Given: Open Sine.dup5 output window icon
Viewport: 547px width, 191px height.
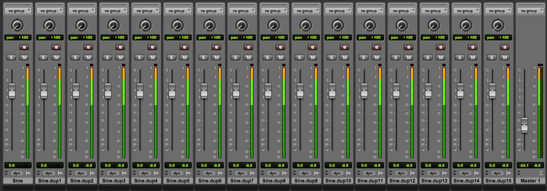Looking at the screenshot, I should (x=188, y=173).
